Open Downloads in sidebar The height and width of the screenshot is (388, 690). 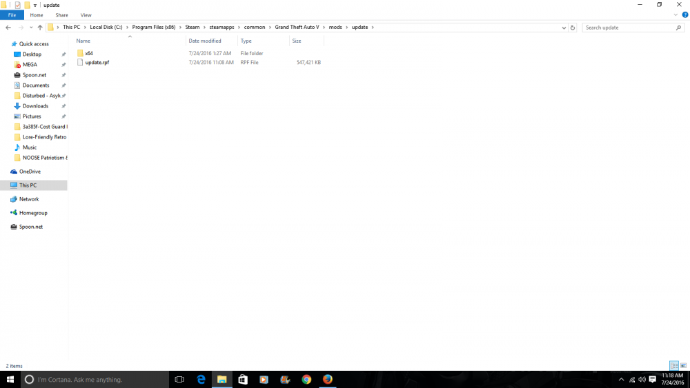[36, 106]
